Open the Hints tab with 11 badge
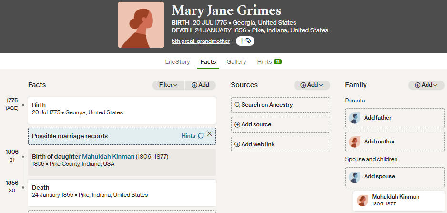Image resolution: width=447 pixels, height=213 pixels. pyautogui.click(x=269, y=62)
